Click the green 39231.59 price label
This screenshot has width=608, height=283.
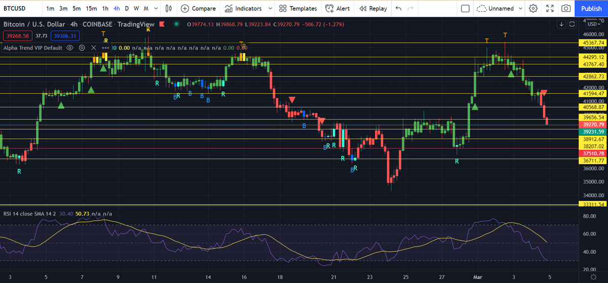[x=594, y=132]
